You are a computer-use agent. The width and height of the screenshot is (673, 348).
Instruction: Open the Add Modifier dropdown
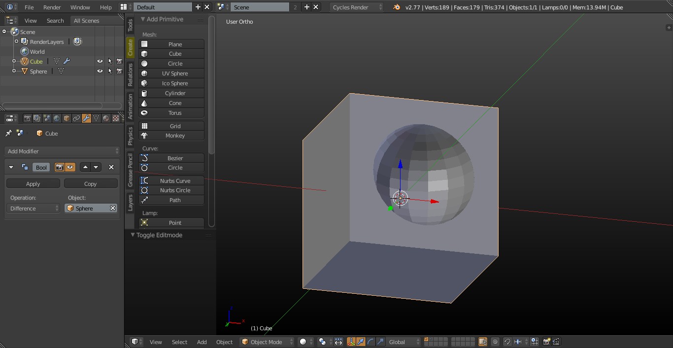62,151
